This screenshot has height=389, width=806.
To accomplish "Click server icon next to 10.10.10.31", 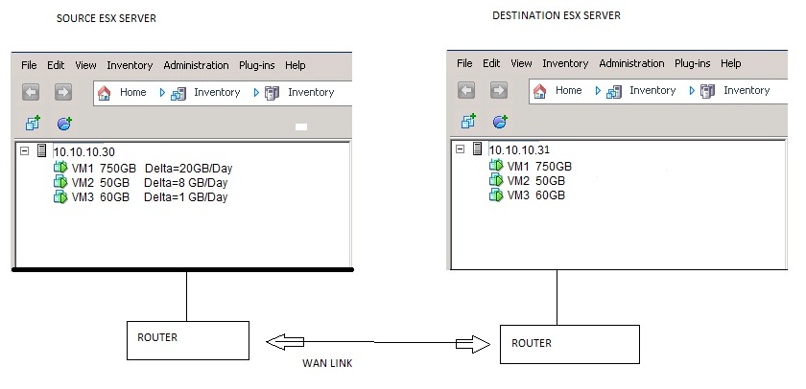I will [478, 149].
